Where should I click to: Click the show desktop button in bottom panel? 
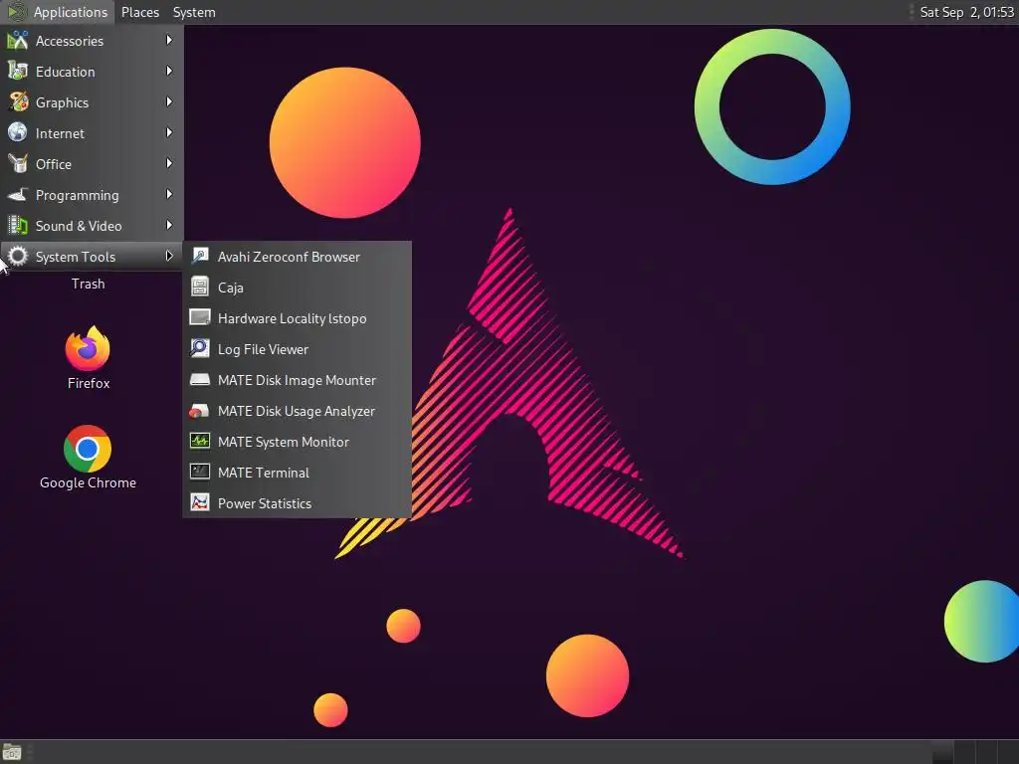12,752
